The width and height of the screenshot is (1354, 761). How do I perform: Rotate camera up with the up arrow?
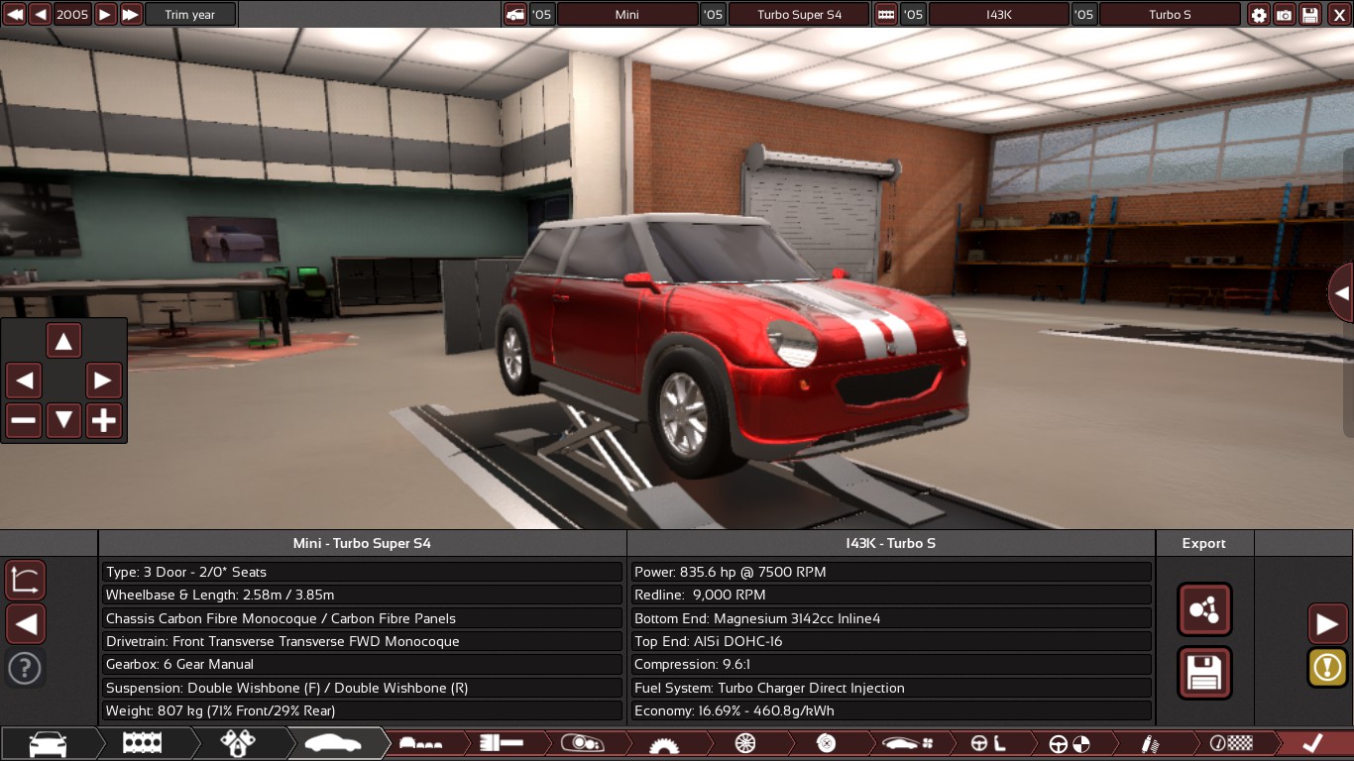[x=63, y=342]
